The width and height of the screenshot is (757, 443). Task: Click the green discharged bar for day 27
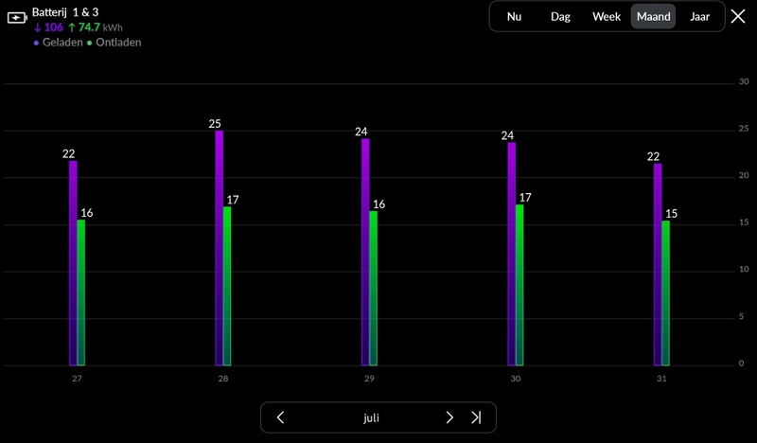click(81, 292)
